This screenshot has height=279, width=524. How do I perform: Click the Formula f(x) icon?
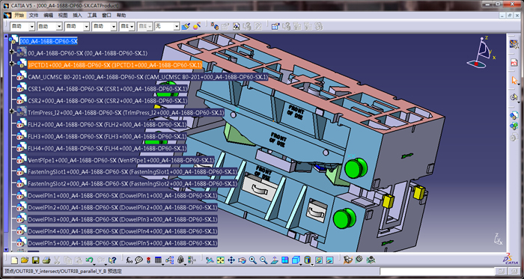pyautogui.click(x=129, y=260)
